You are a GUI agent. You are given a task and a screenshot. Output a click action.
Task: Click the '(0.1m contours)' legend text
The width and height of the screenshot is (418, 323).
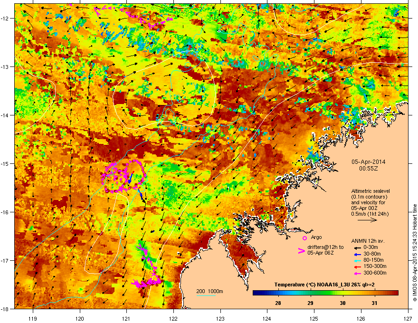369,197
